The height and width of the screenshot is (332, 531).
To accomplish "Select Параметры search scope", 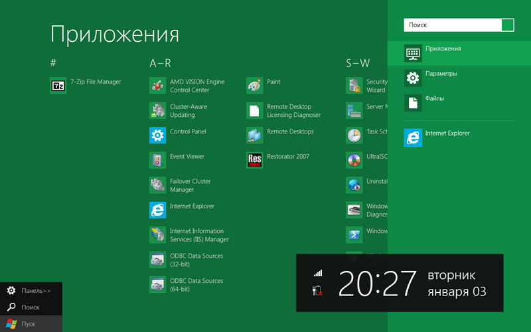I will 459,78.
